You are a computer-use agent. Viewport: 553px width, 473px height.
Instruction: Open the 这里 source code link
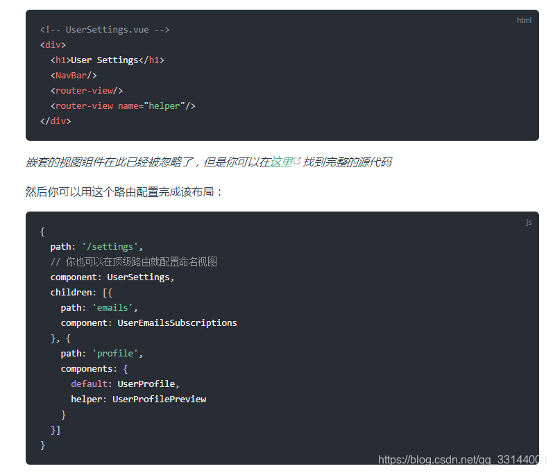(x=282, y=162)
